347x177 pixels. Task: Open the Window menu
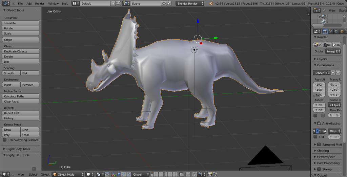pos(53,3)
